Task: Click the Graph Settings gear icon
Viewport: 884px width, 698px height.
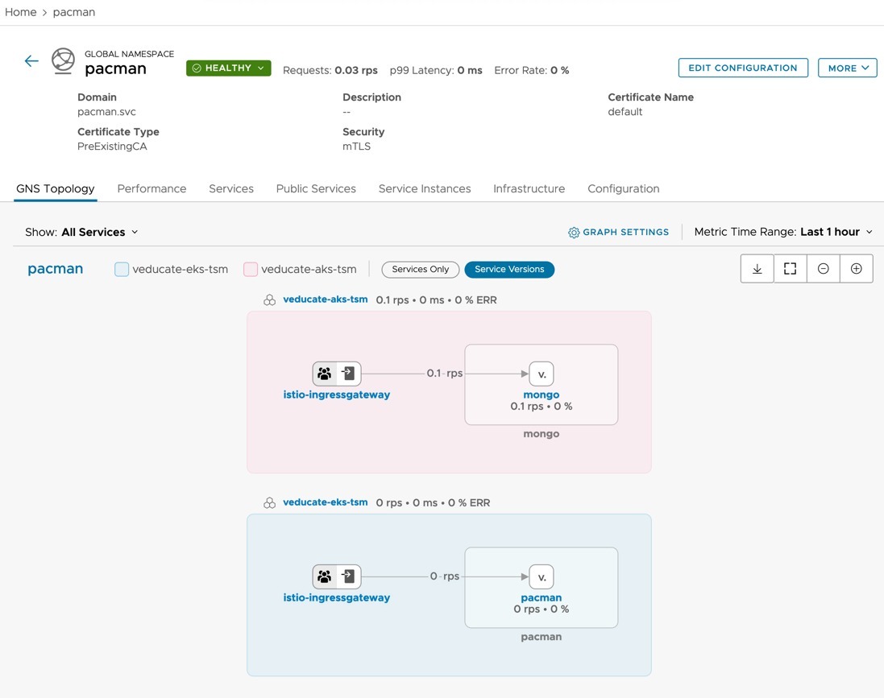Action: (x=574, y=233)
